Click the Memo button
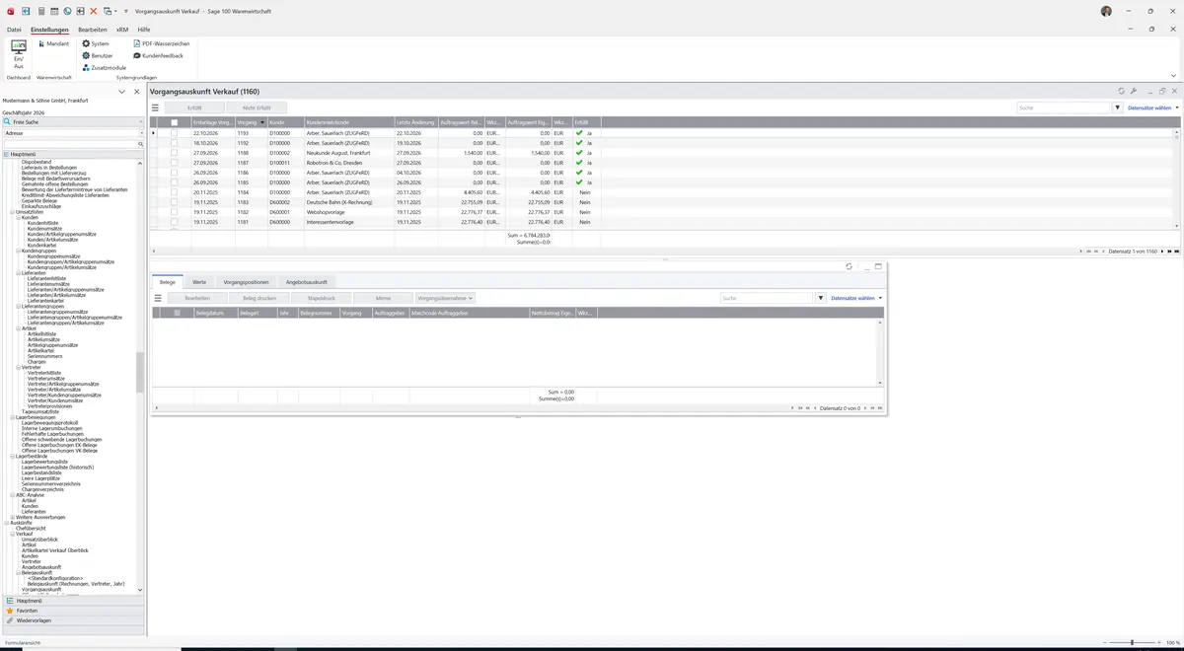Screen dimensions: 1184x651 coord(383,298)
